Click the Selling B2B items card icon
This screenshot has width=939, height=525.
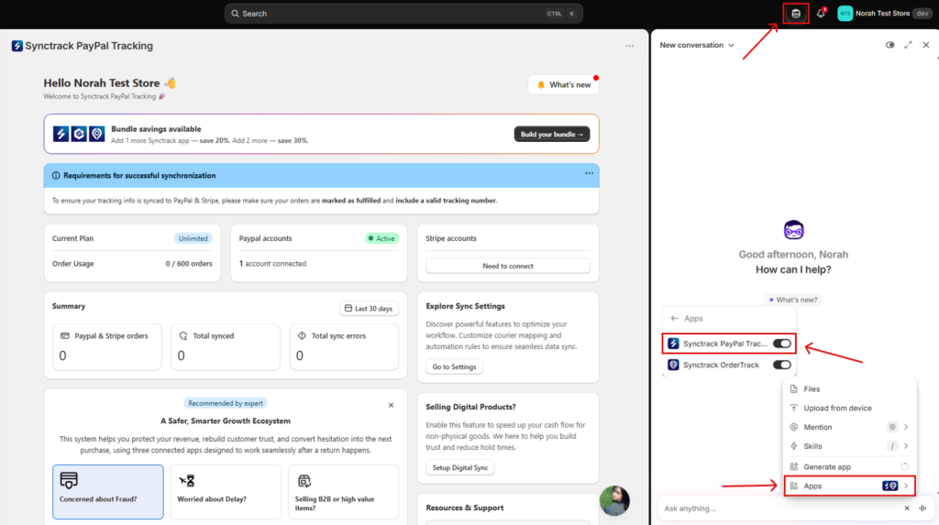point(304,481)
